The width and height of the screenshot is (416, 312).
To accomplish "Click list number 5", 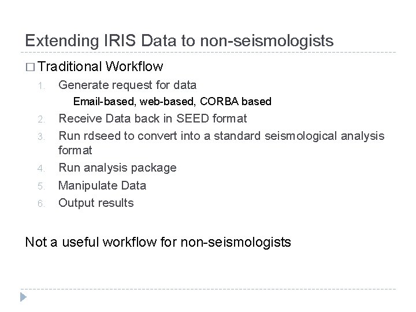I will [x=41, y=187].
